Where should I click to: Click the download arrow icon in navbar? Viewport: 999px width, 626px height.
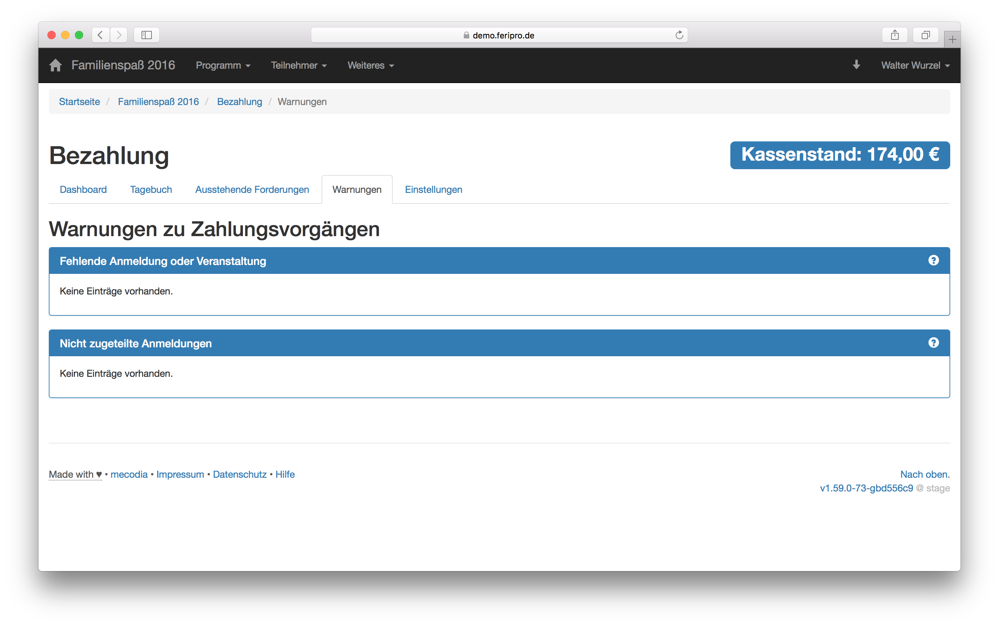[856, 65]
